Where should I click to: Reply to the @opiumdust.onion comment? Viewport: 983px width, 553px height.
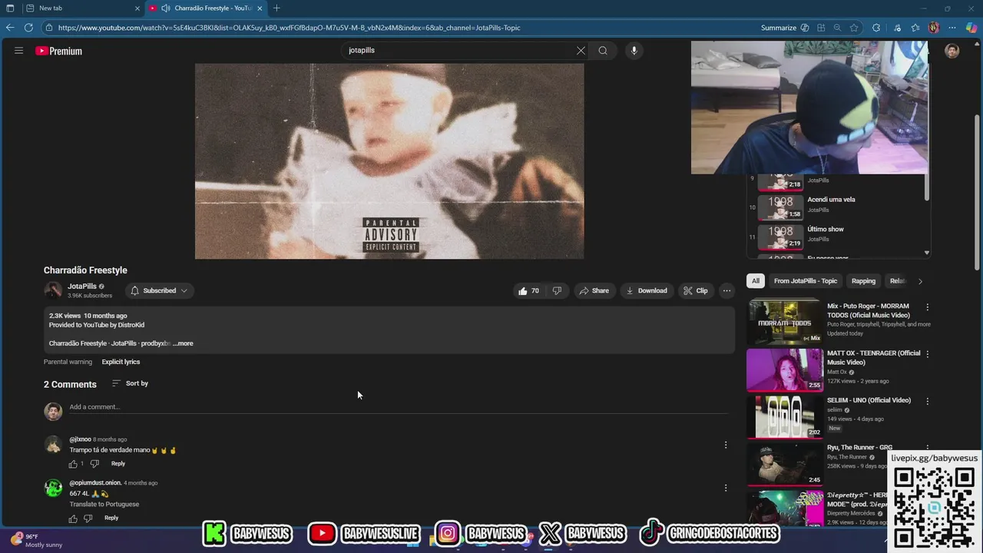(x=111, y=518)
